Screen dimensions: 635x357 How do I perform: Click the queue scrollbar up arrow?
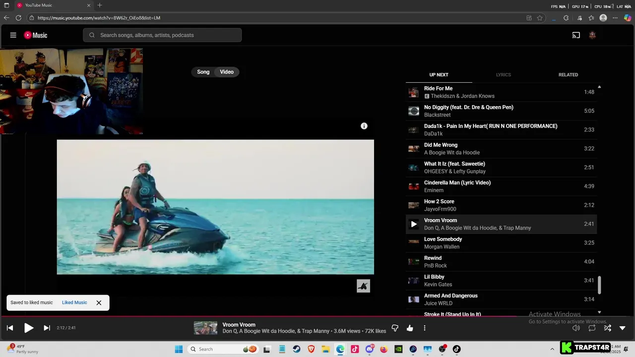tap(599, 87)
